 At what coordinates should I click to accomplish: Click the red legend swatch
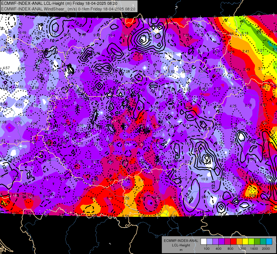click(233, 242)
